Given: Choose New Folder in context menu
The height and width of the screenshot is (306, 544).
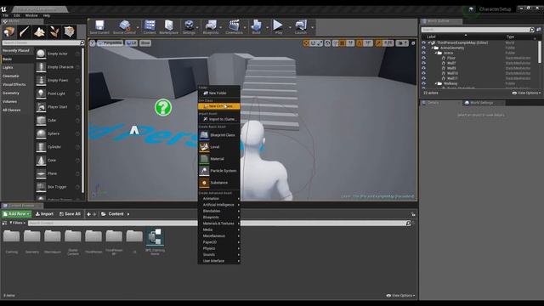Looking at the screenshot, I should click(219, 93).
